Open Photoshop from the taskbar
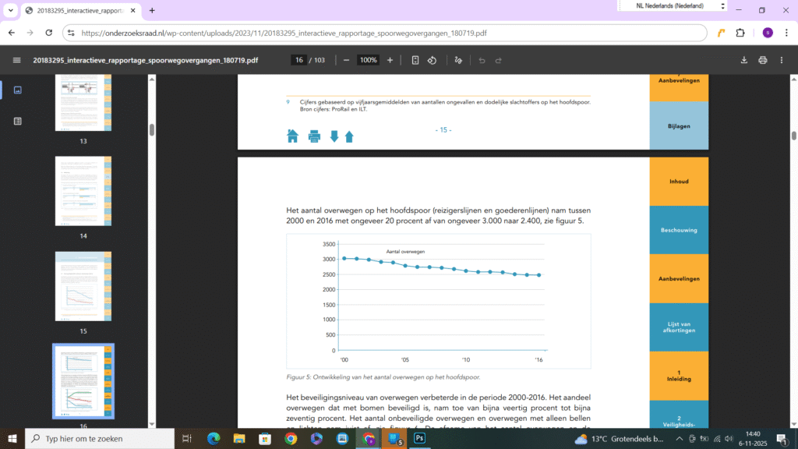 [419, 439]
